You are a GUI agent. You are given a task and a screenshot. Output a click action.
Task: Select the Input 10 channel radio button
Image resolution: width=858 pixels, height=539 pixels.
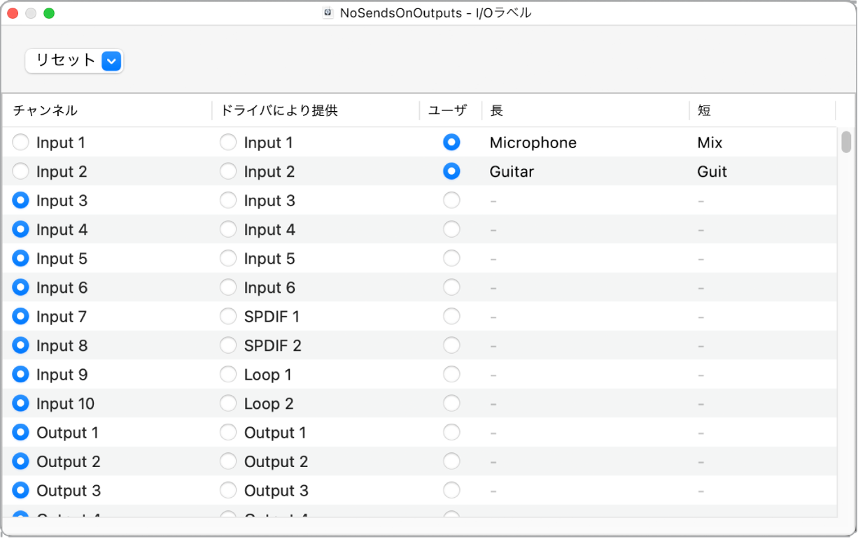(x=20, y=403)
